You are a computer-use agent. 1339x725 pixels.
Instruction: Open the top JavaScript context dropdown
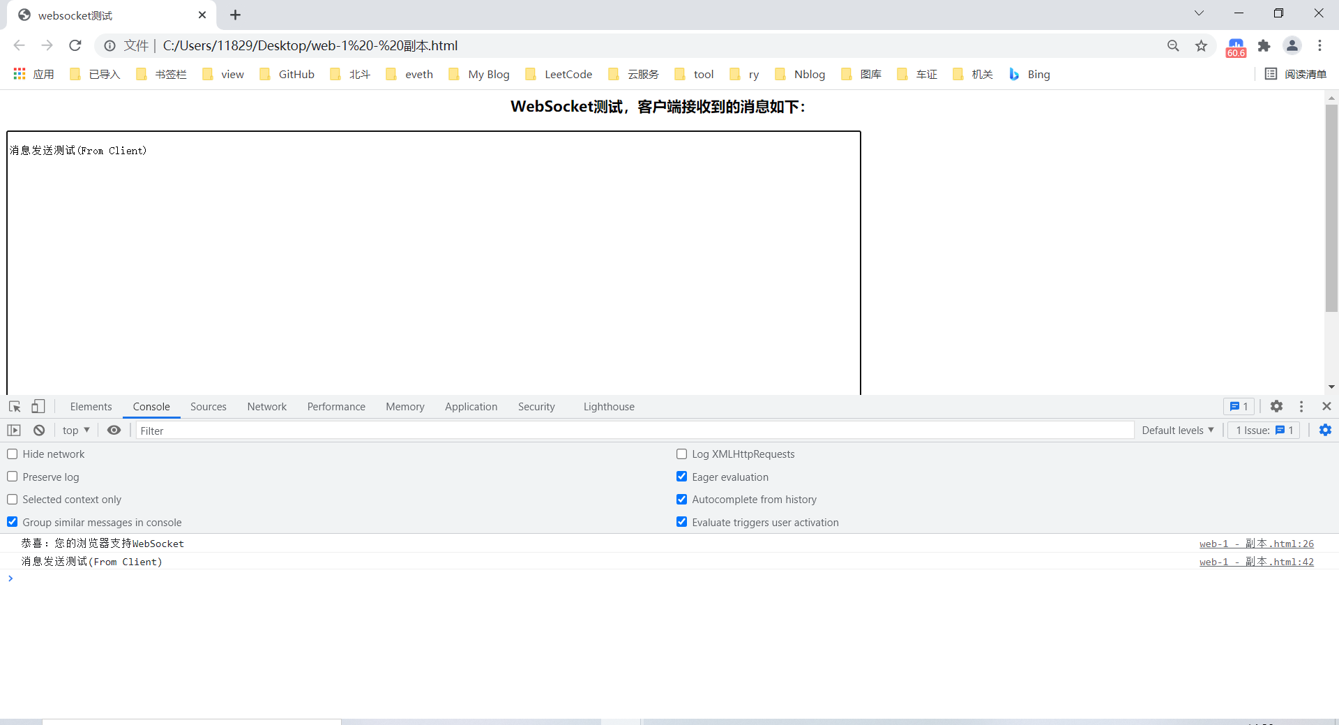pos(76,431)
